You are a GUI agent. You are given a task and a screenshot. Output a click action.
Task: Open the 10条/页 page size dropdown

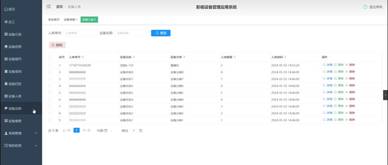[x=105, y=131]
